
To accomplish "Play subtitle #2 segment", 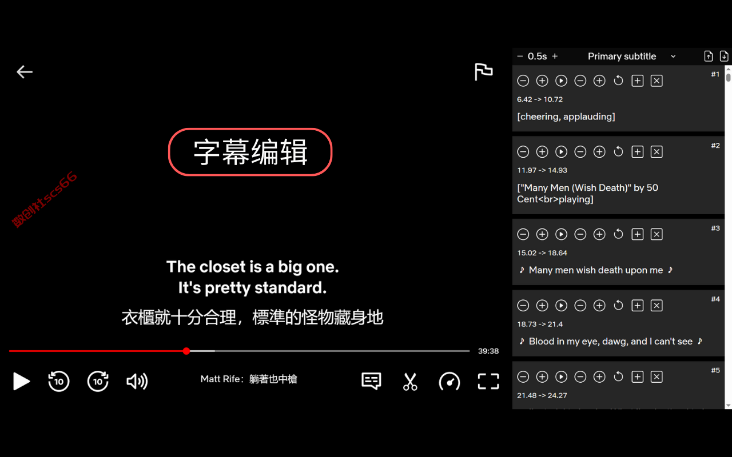I will point(562,151).
